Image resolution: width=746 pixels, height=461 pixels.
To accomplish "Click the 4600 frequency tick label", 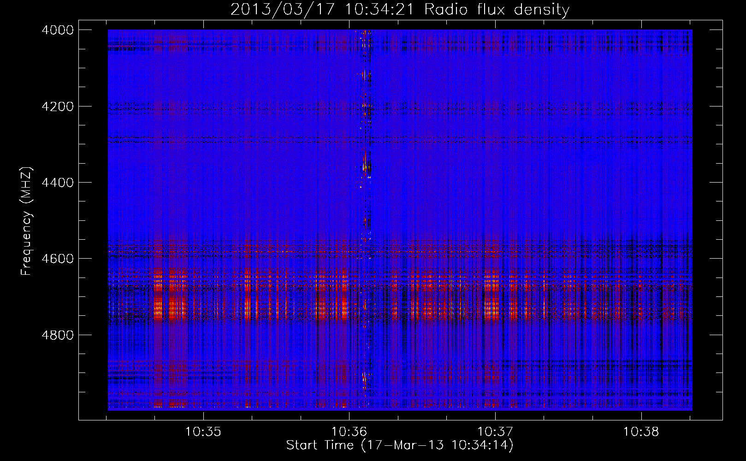I will click(x=58, y=259).
